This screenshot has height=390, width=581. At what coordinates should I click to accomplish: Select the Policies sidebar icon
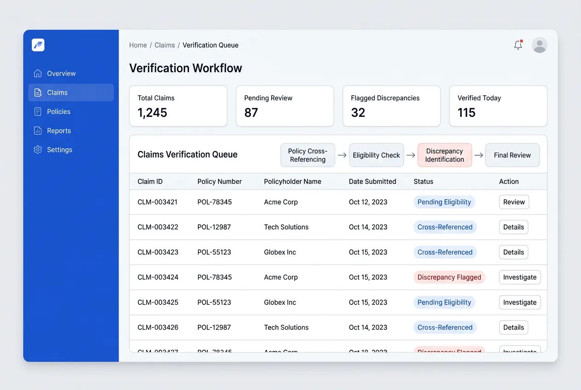tap(37, 111)
